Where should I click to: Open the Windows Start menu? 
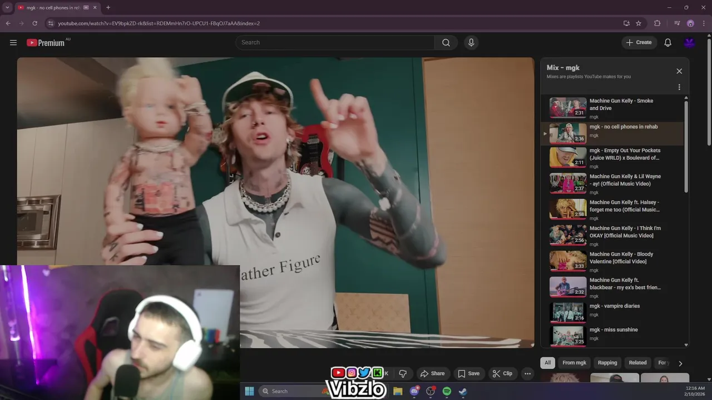249,391
